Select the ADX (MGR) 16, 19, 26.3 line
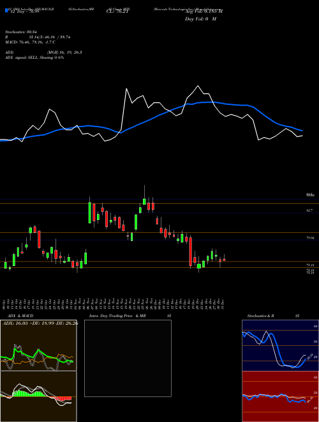The image size is (319, 422). (x=43, y=52)
